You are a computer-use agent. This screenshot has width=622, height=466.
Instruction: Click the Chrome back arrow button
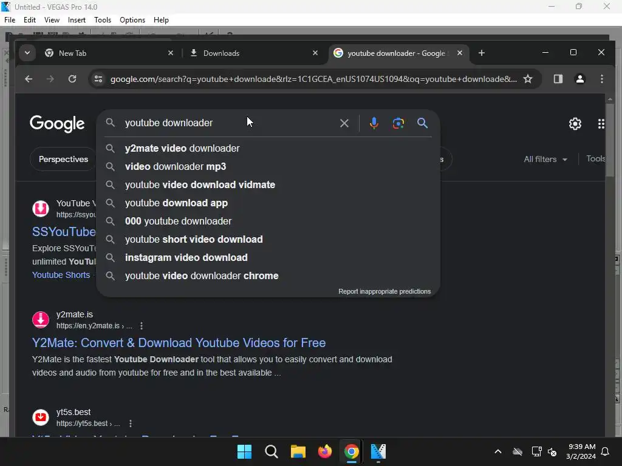(x=29, y=79)
